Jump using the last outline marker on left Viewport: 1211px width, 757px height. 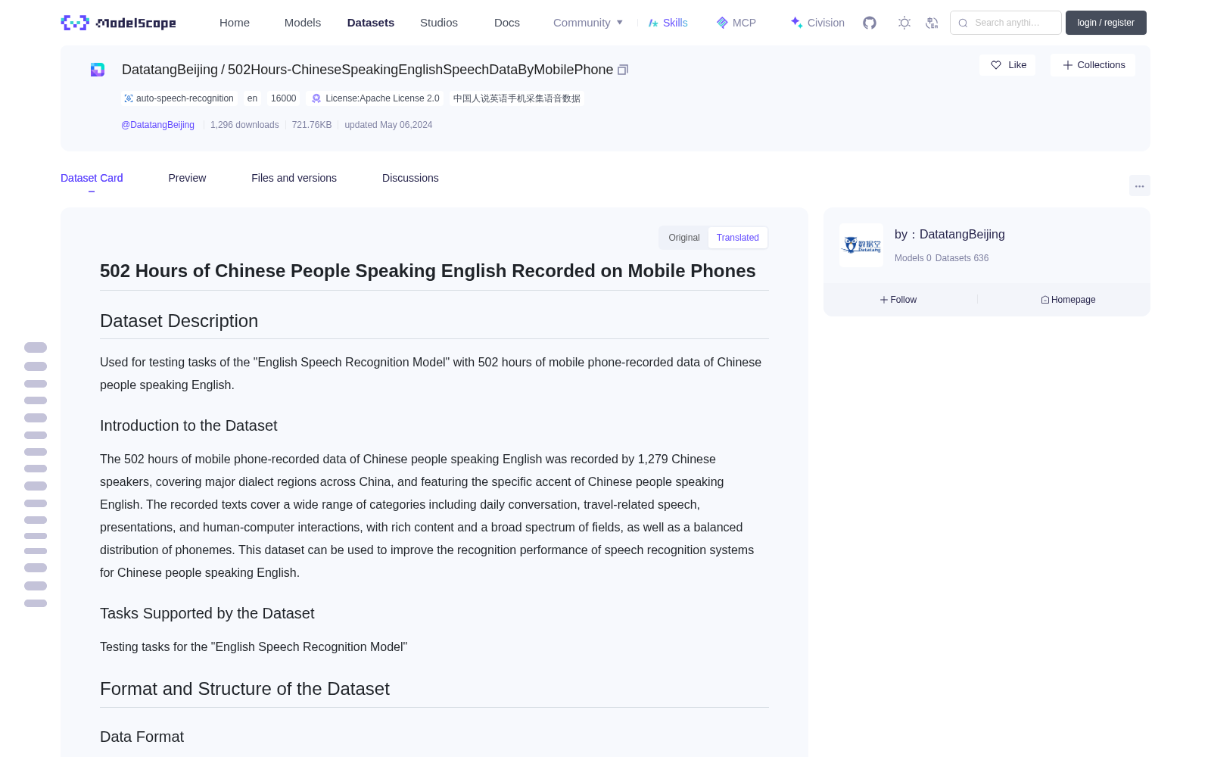[36, 603]
